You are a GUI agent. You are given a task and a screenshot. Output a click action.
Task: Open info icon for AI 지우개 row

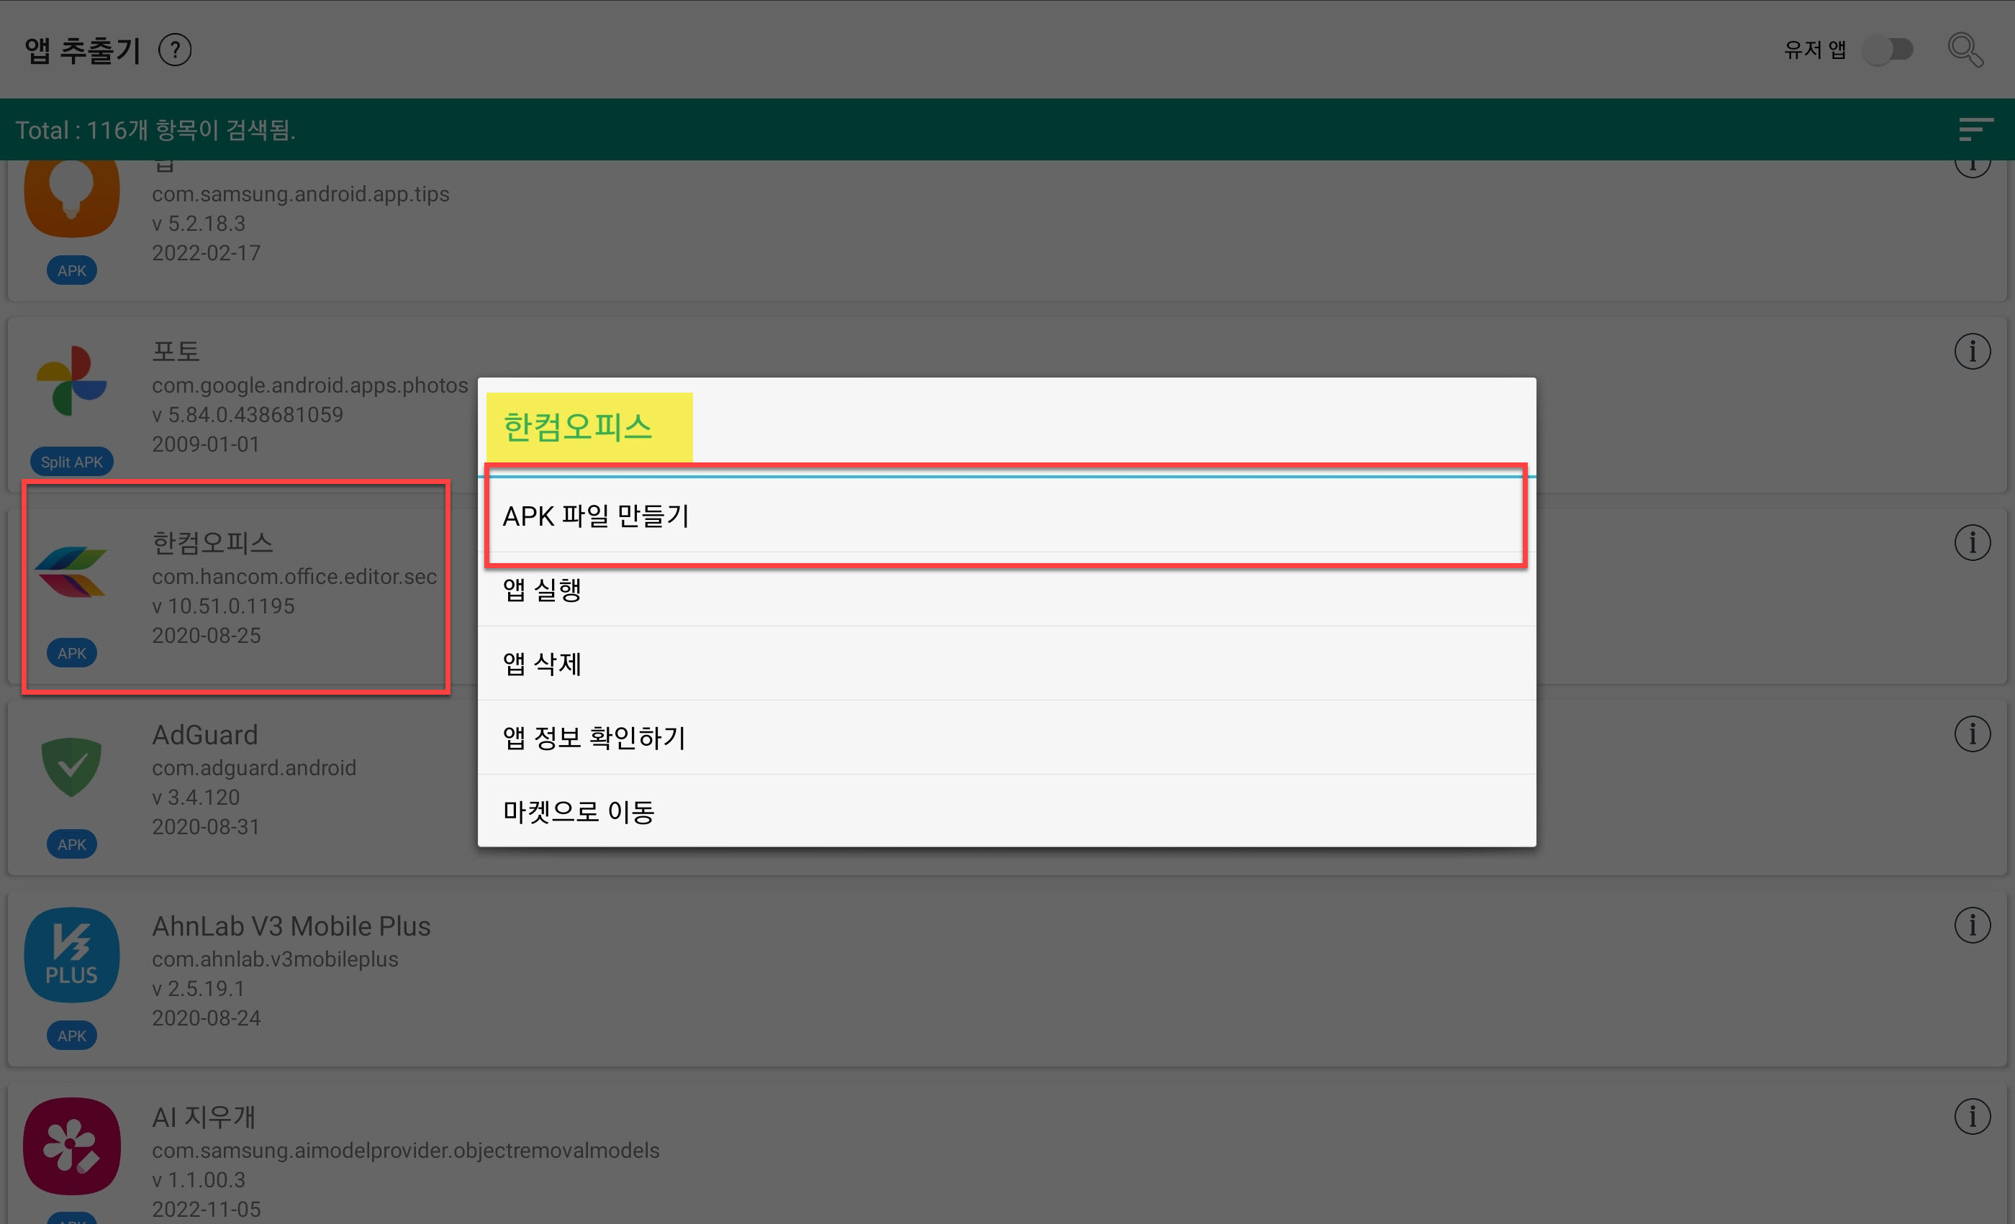(x=1972, y=1116)
